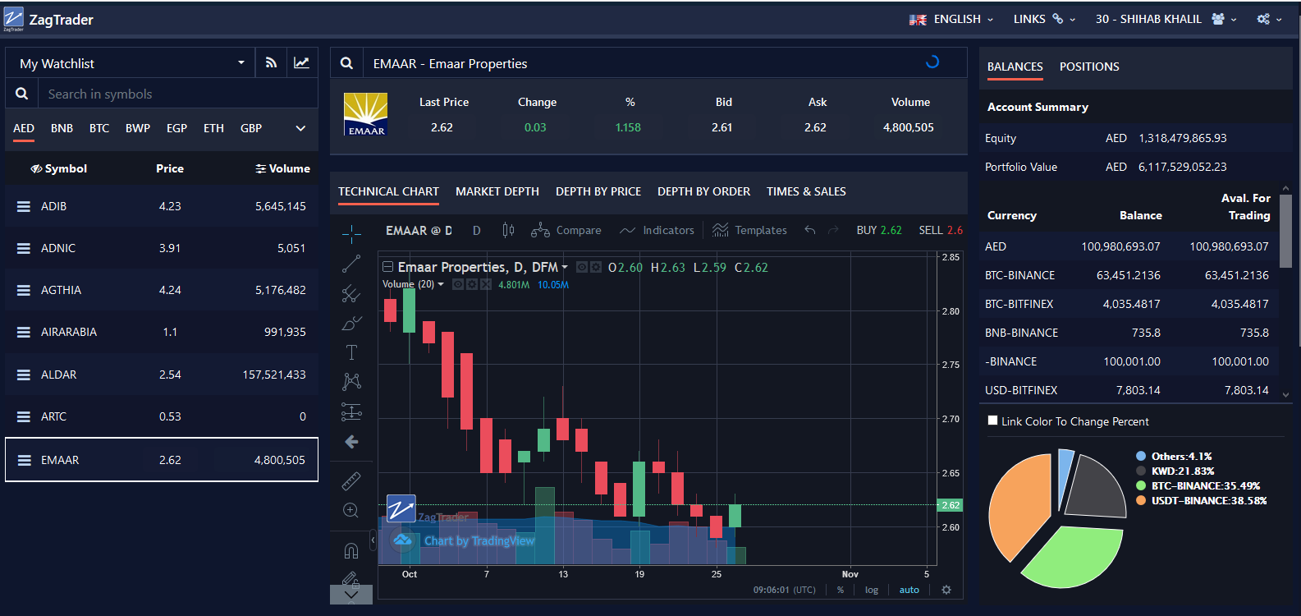Switch to the DEPTH BY ORDER tab
This screenshot has height=616, width=1301.
point(703,191)
